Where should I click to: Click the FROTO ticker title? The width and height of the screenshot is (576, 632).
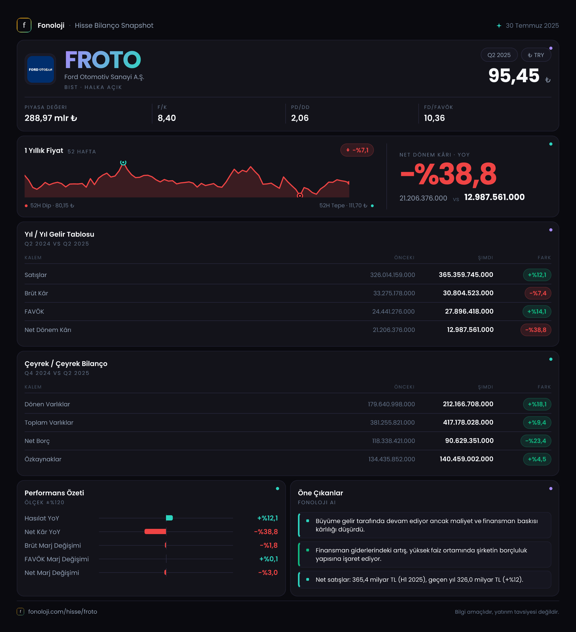tap(103, 60)
